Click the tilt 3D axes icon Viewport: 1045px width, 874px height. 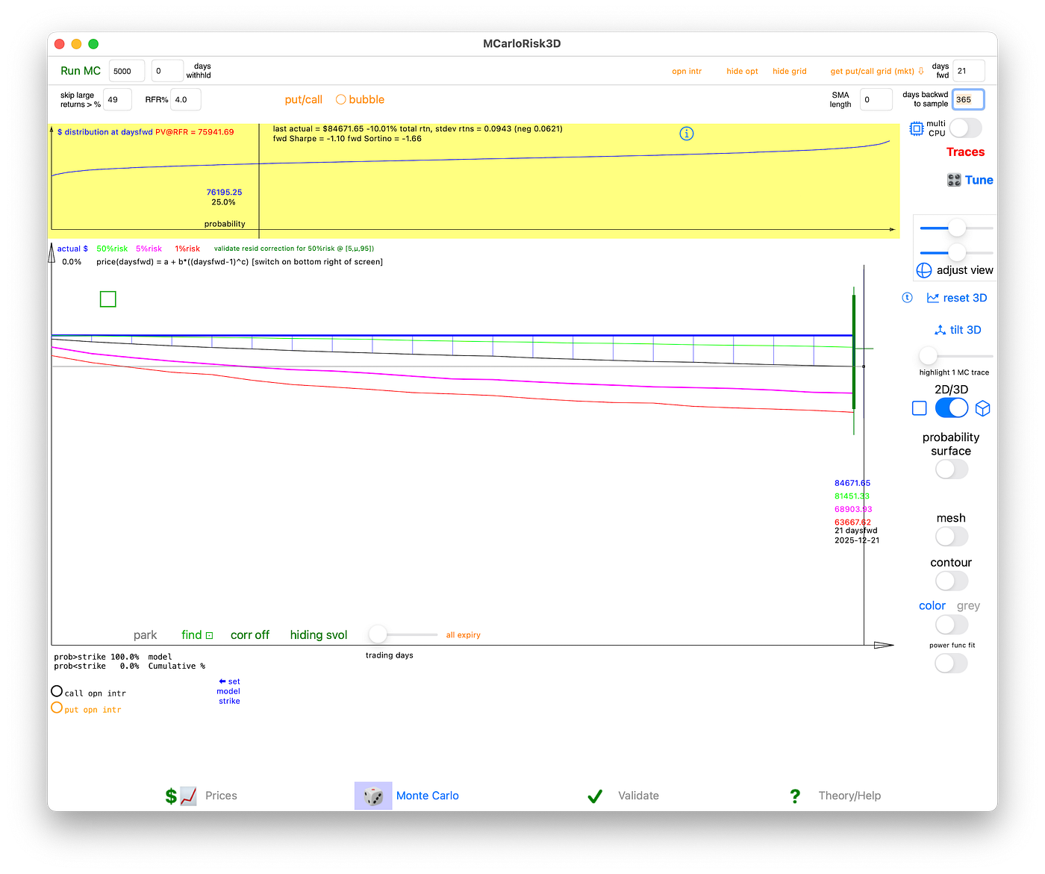(940, 330)
